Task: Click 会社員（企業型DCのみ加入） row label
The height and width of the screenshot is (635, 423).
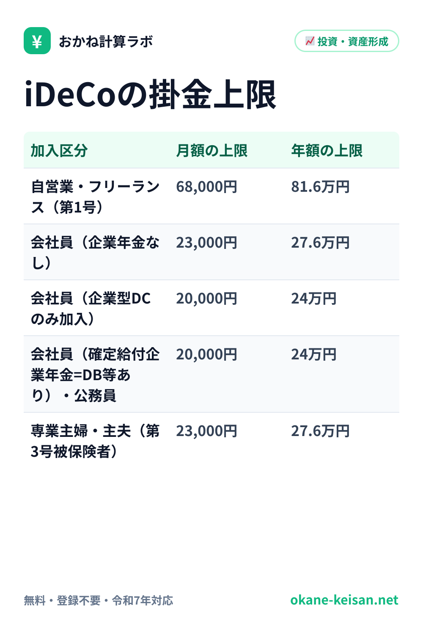Action: click(x=91, y=309)
